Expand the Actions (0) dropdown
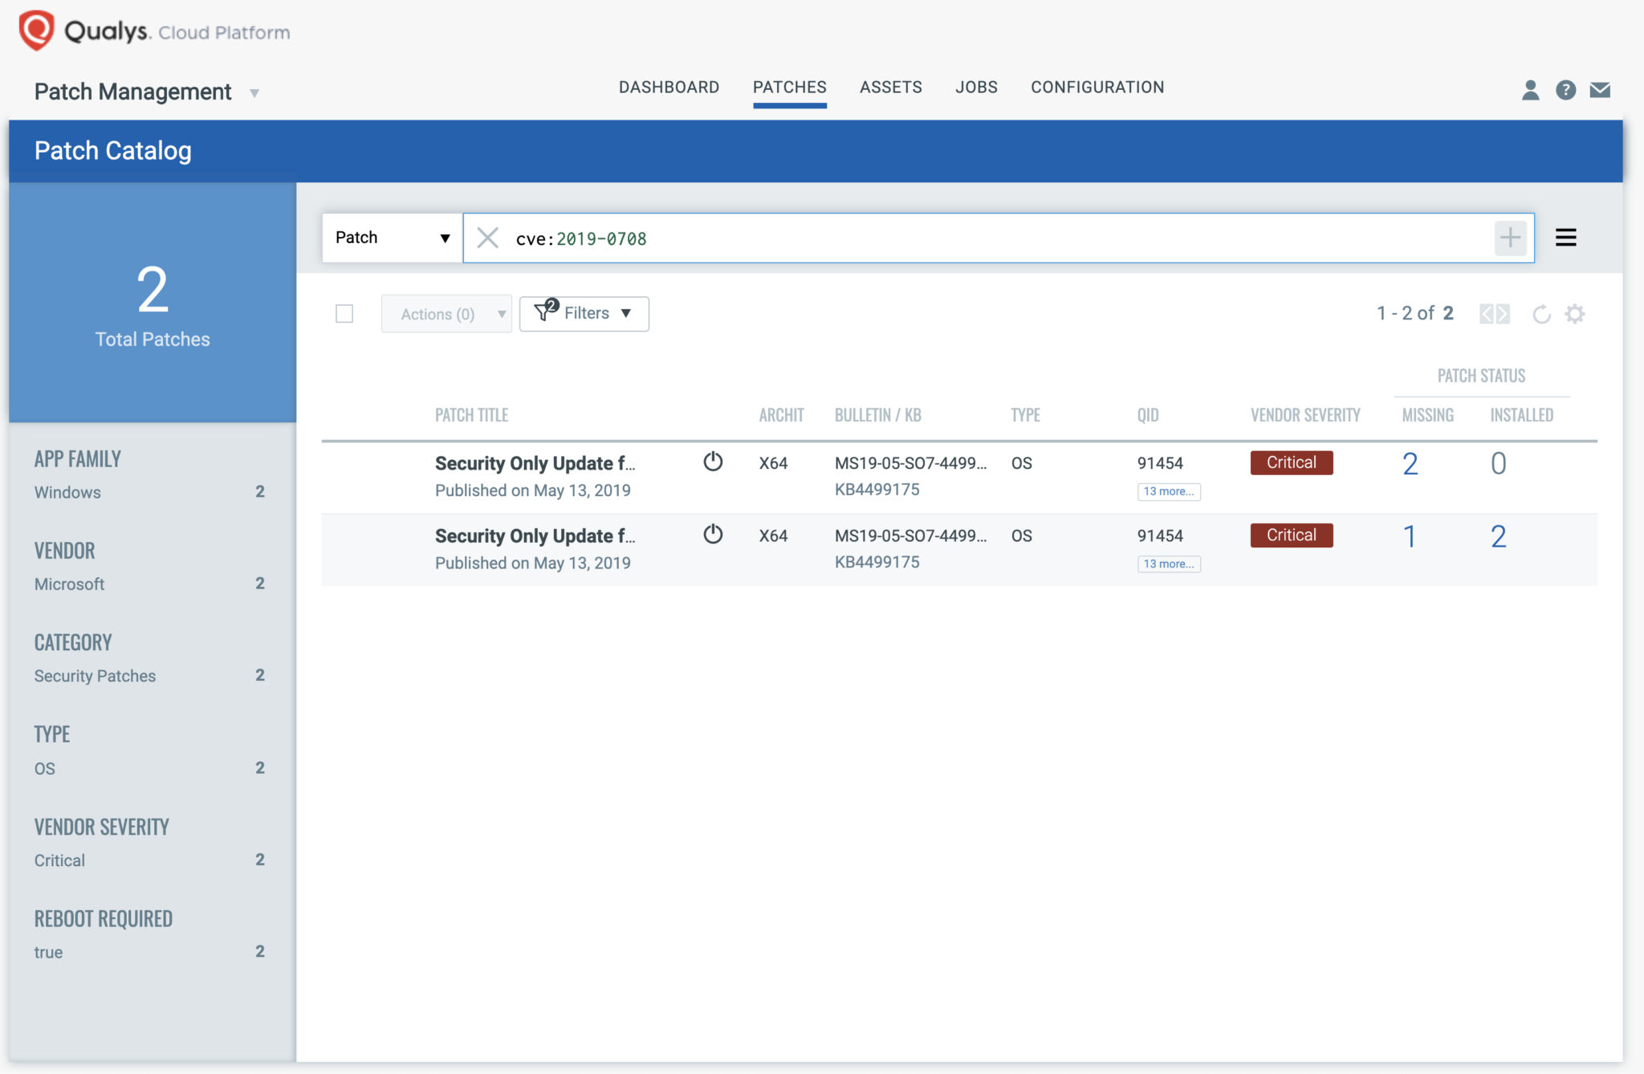1644x1074 pixels. 446,313
